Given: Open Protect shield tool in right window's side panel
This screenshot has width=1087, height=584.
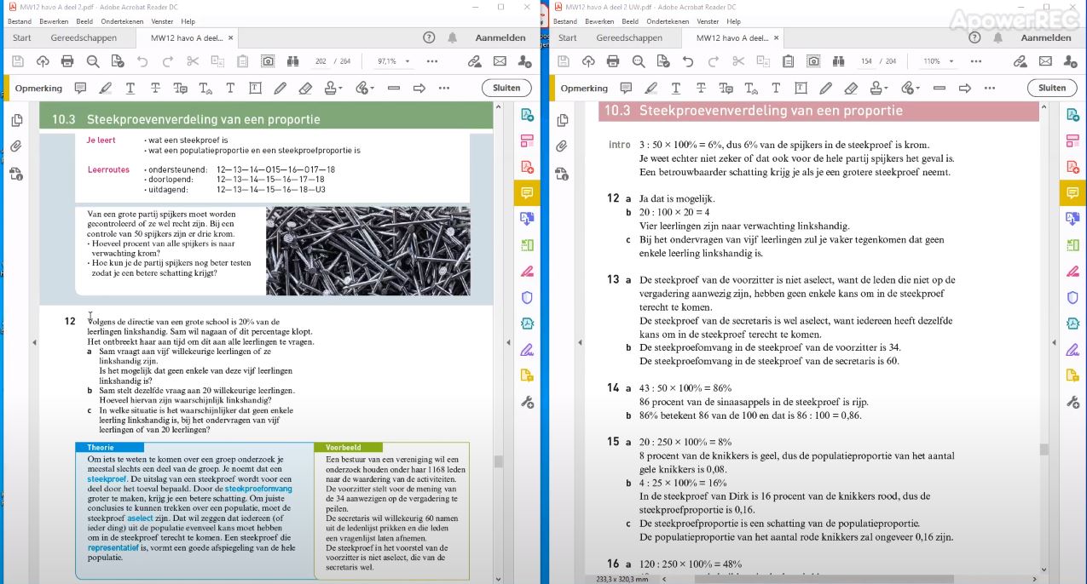Looking at the screenshot, I should tap(1072, 297).
